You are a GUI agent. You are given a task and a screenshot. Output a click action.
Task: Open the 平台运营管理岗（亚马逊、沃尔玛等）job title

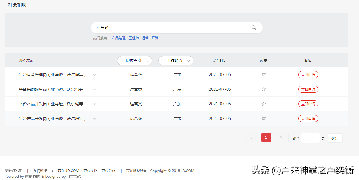point(52,75)
